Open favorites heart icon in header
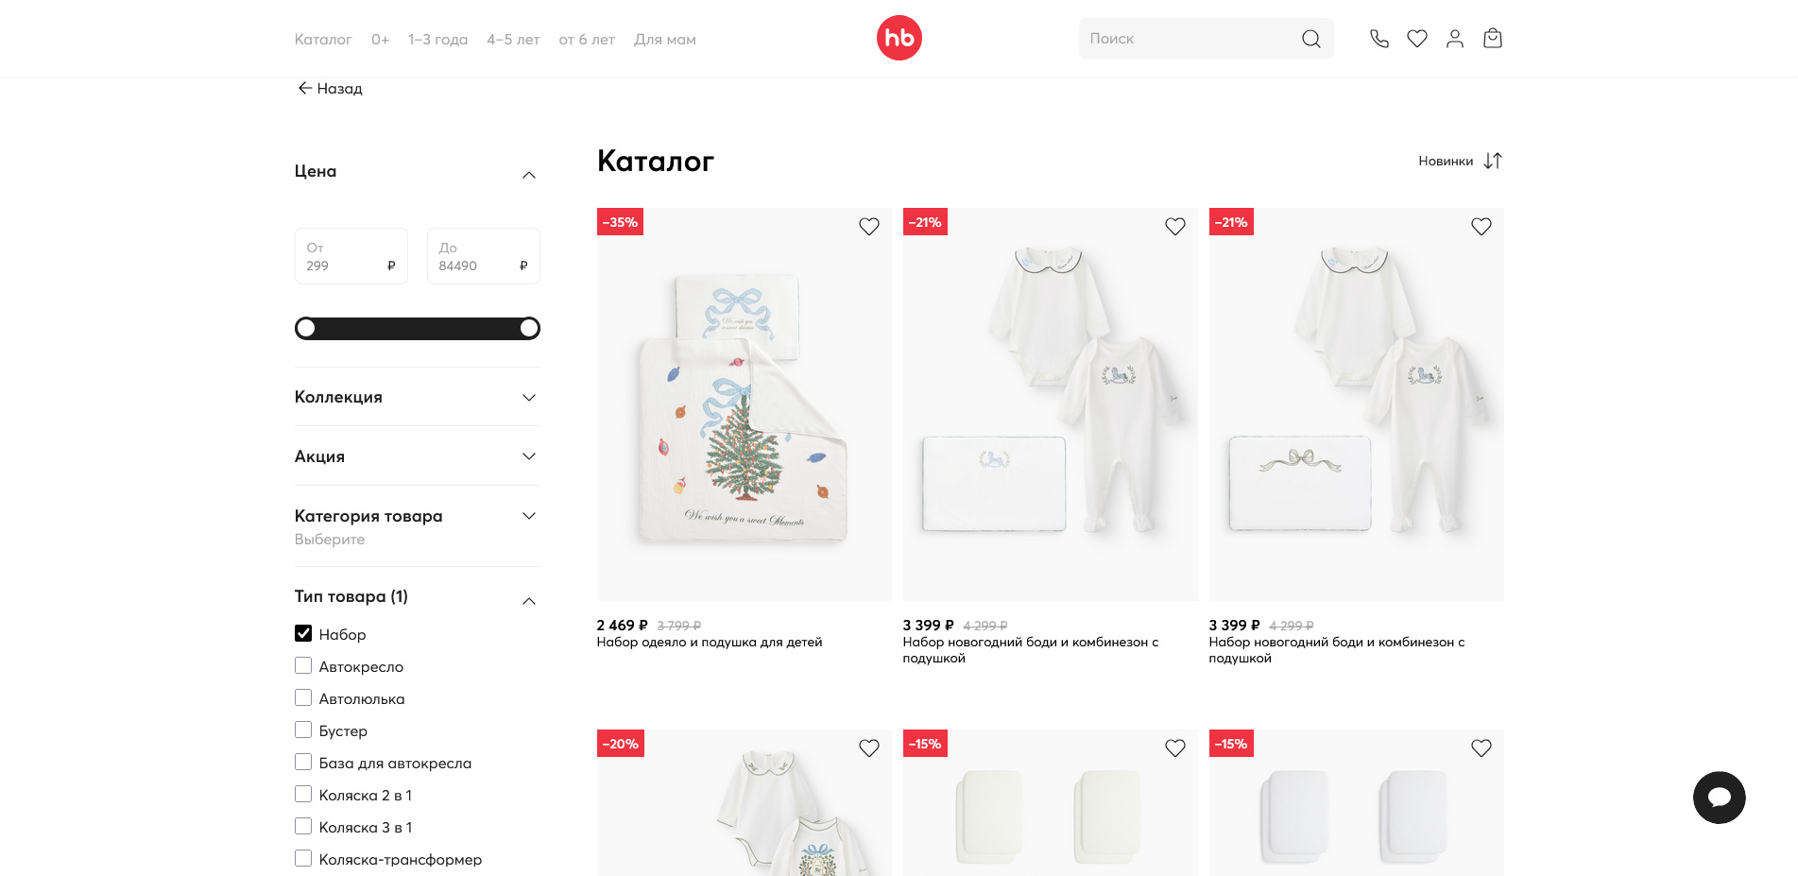The height and width of the screenshot is (876, 1798). 1417,39
